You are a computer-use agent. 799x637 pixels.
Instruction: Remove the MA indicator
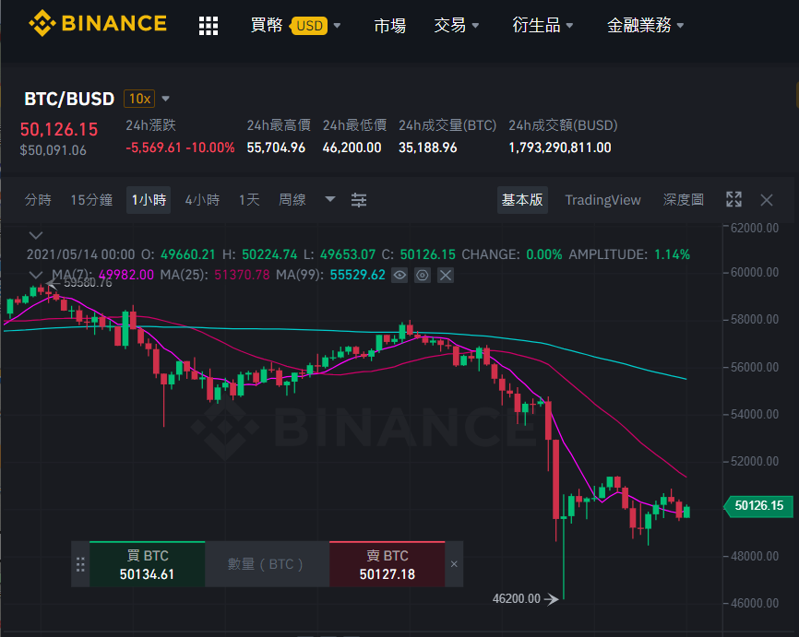(446, 276)
